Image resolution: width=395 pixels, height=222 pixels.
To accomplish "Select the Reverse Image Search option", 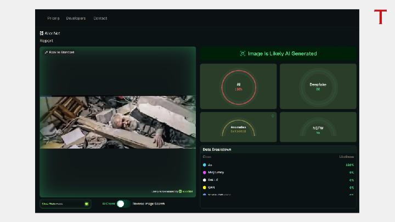I will [x=148, y=203].
